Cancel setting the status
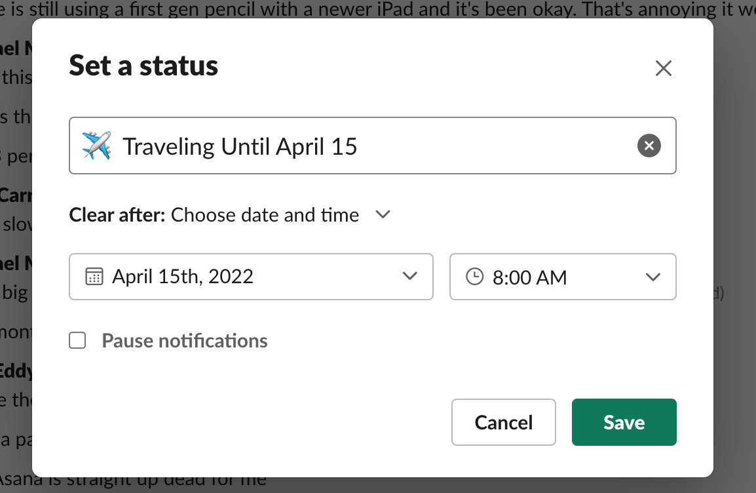The image size is (756, 493). [503, 422]
